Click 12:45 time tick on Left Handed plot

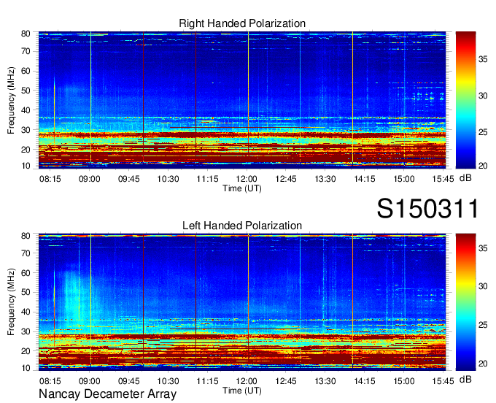[286, 381]
